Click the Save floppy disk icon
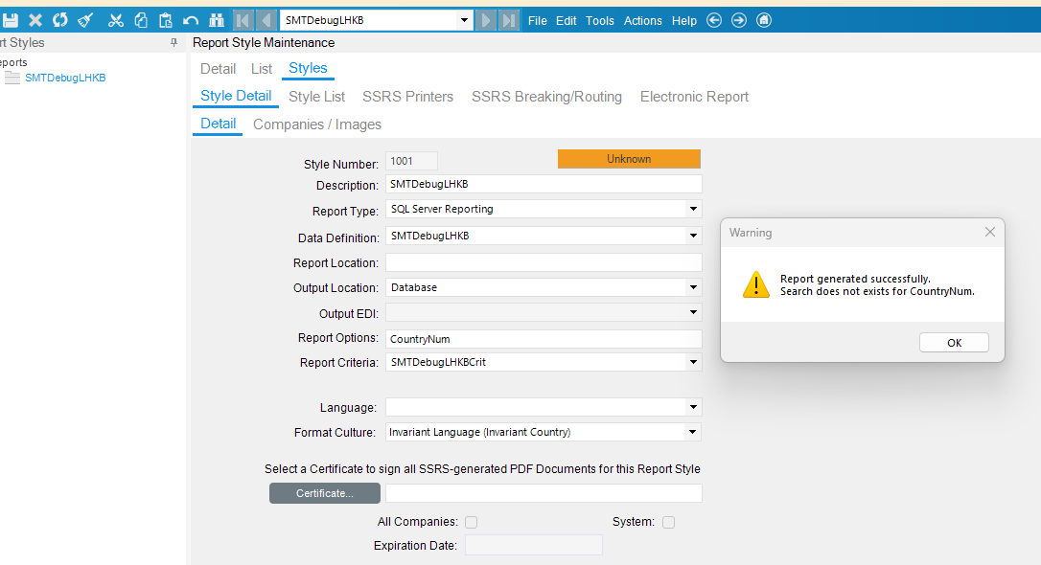 click(x=10, y=20)
